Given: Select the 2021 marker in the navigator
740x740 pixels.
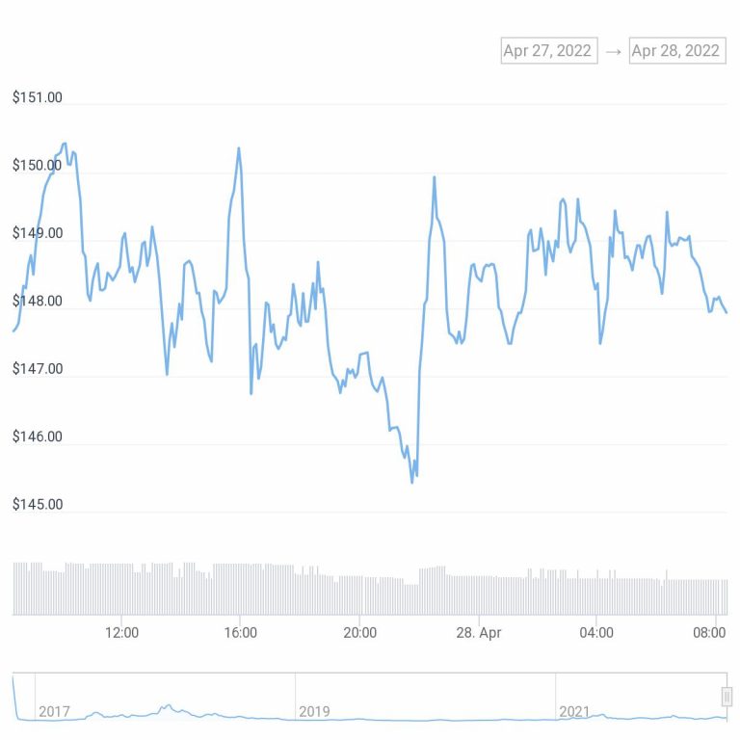Looking at the screenshot, I should click(x=574, y=711).
